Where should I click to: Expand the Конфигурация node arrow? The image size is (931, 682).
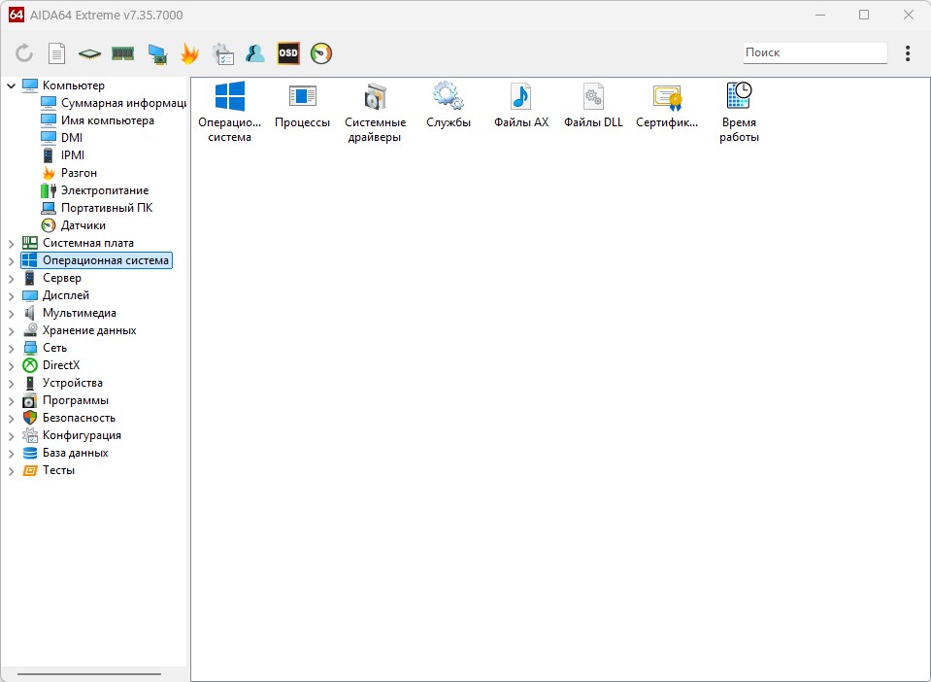tap(12, 436)
